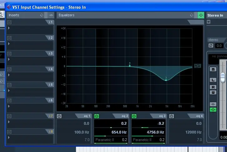Click the eq 3 label tab

162,116
